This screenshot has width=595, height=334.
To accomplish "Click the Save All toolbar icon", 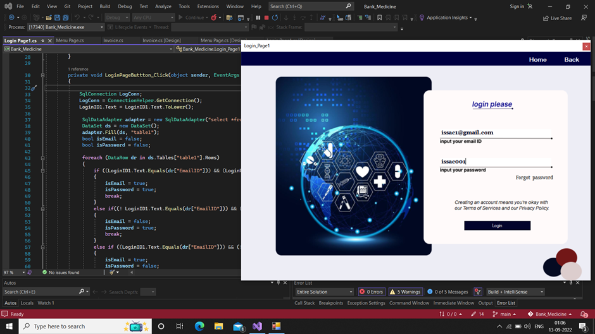I will click(65, 18).
